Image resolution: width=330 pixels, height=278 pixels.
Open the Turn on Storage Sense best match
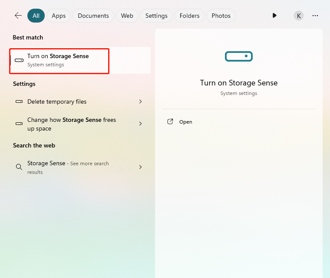tap(58, 60)
